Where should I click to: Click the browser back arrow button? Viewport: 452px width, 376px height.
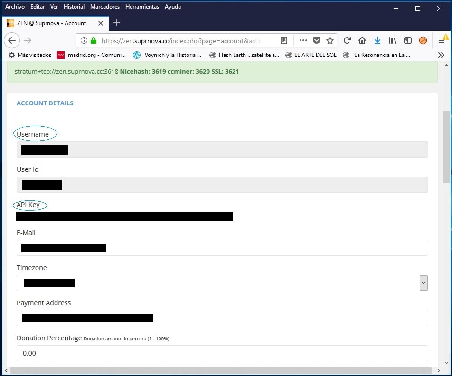pyautogui.click(x=12, y=40)
